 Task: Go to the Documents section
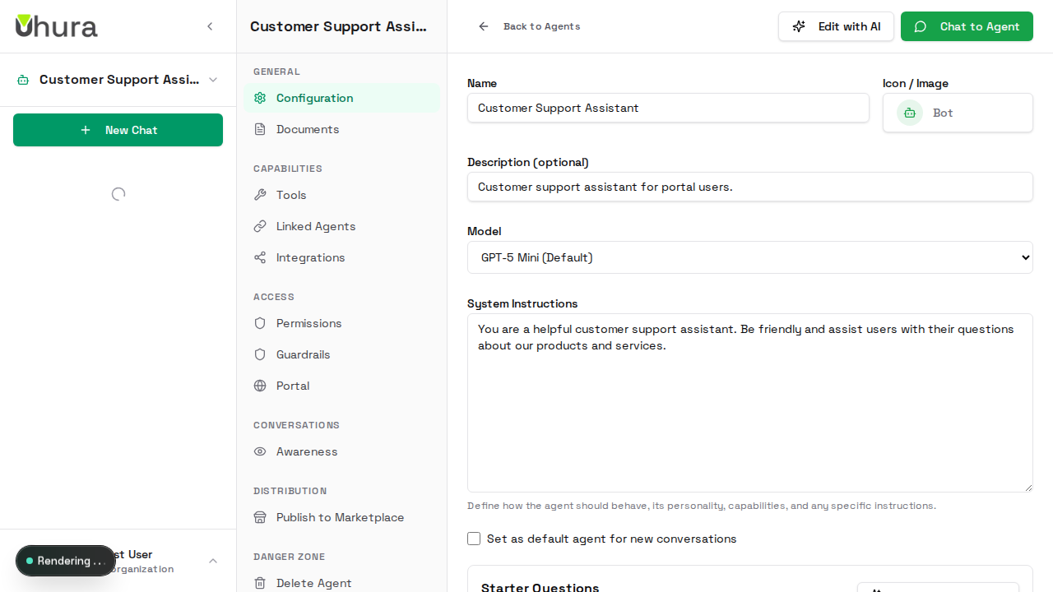(x=307, y=129)
